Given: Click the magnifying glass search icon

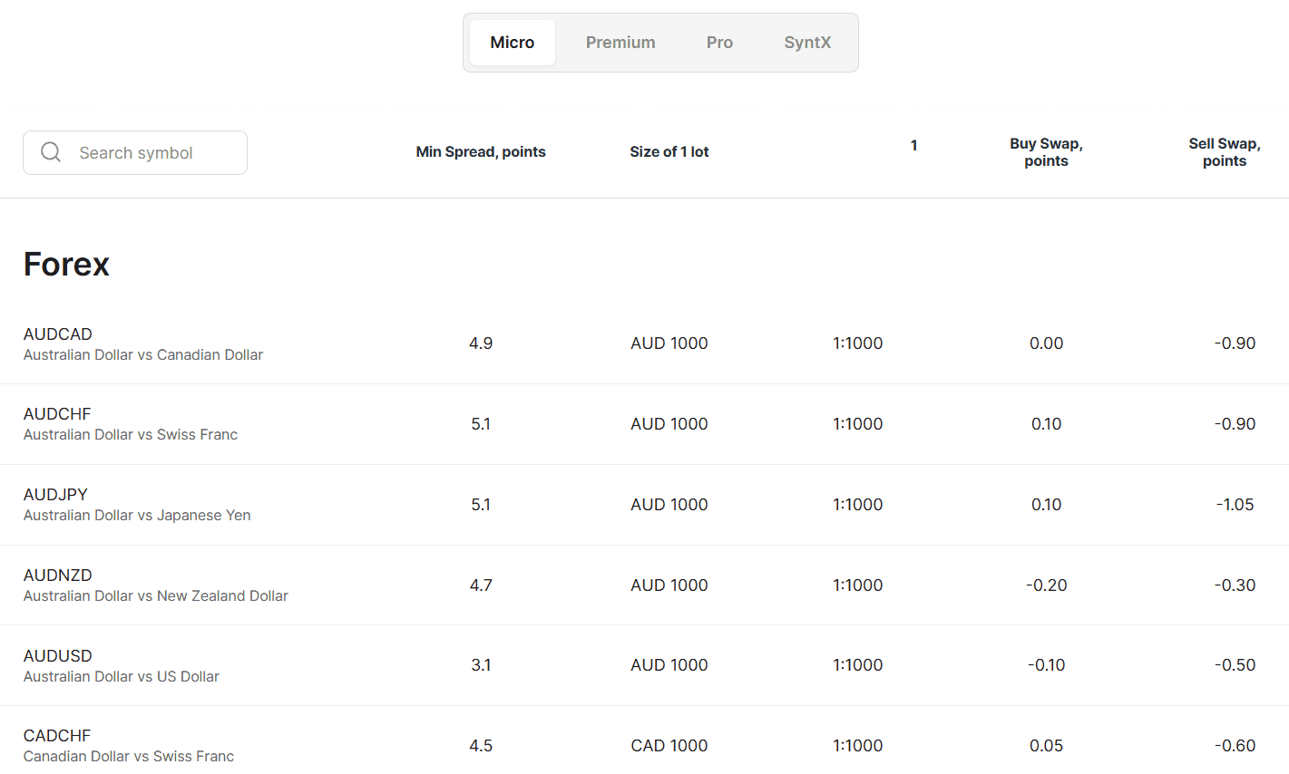Looking at the screenshot, I should pos(51,151).
